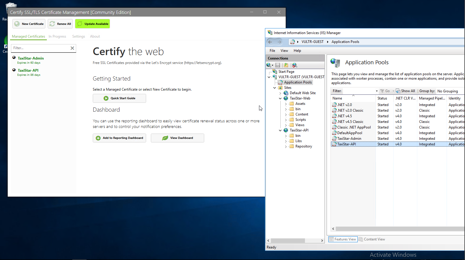The width and height of the screenshot is (465, 260).
Task: Select TaxiStar-API managed certificate in Certify
Action: tap(28, 70)
